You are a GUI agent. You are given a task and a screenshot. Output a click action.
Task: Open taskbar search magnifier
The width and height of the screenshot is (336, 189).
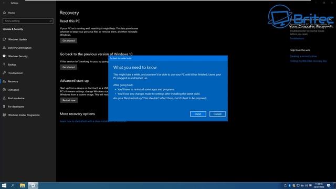[13, 185]
